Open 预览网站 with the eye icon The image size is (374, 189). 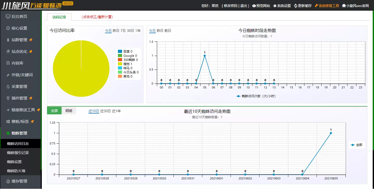click(254, 5)
